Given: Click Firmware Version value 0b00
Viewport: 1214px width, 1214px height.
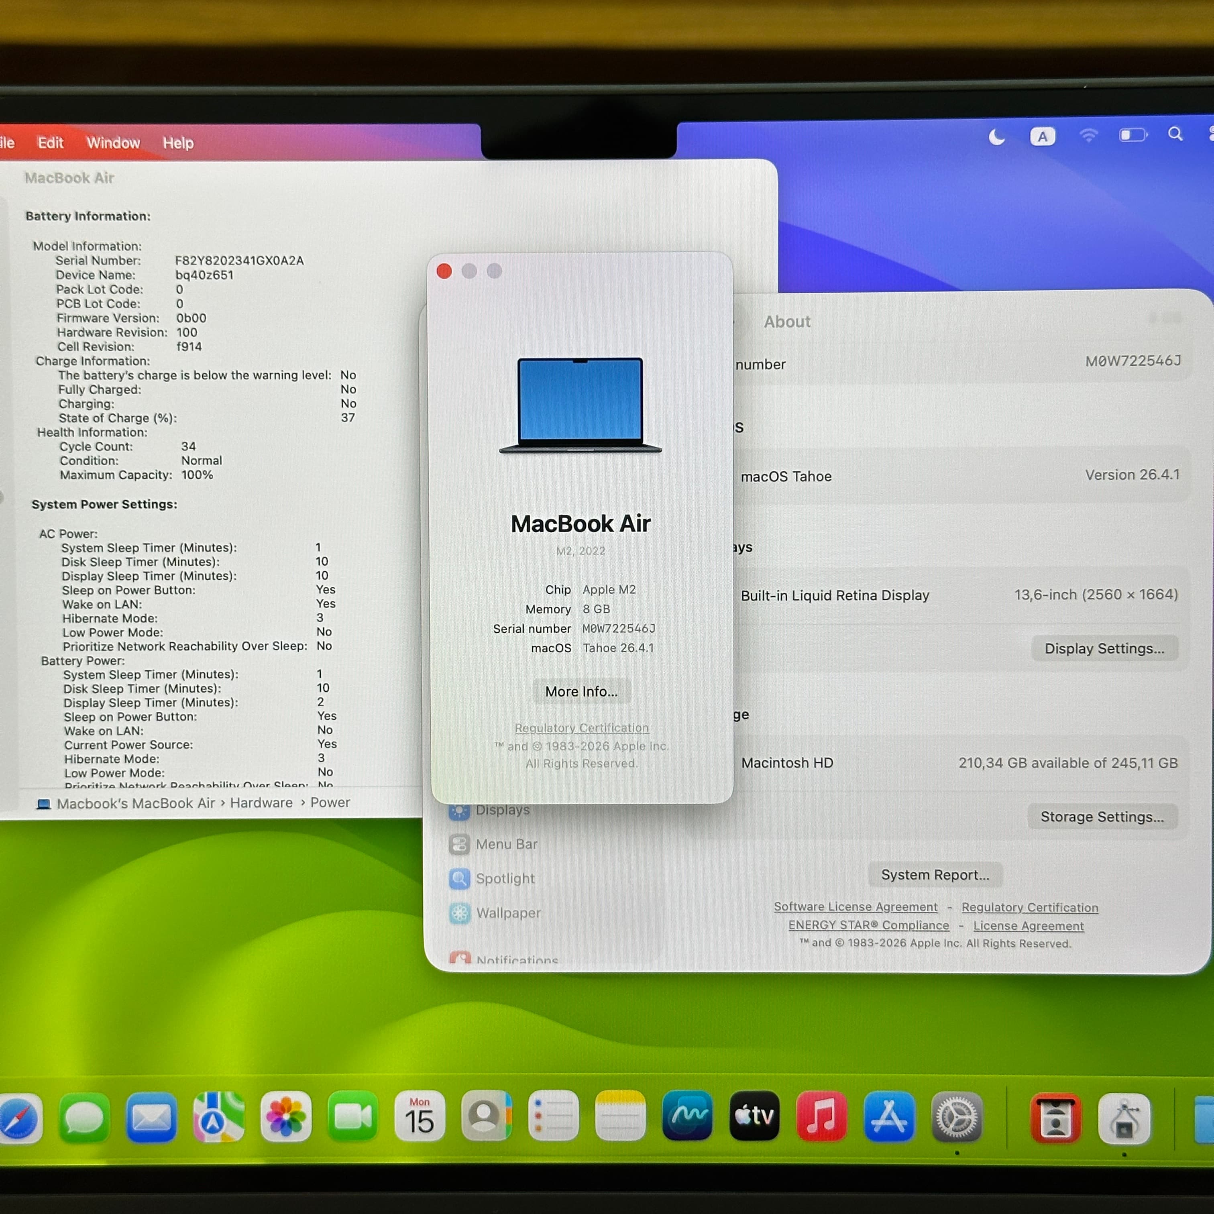Looking at the screenshot, I should [x=191, y=318].
